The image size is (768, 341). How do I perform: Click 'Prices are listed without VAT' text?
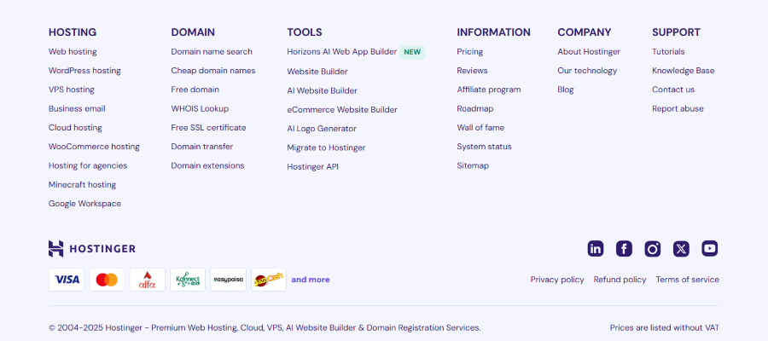tap(664, 328)
